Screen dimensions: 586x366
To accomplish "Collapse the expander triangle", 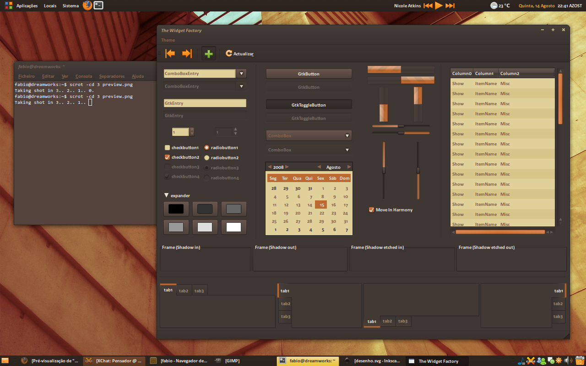I will [x=166, y=195].
